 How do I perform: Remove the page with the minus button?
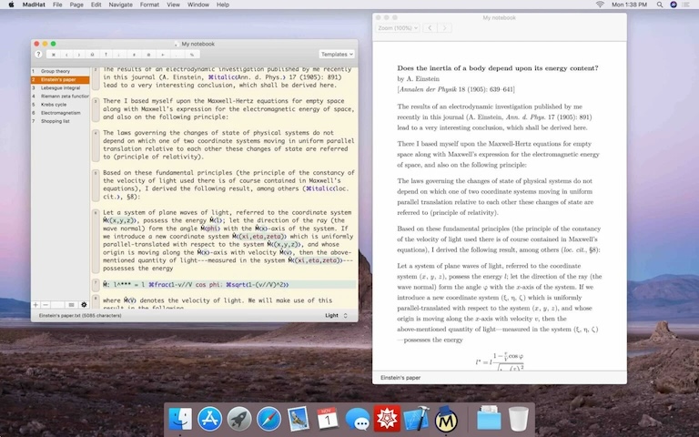(x=46, y=305)
